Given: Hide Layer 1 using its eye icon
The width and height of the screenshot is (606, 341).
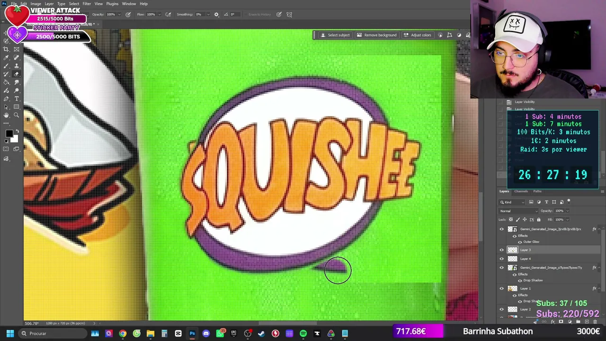Looking at the screenshot, I should click(502, 288).
